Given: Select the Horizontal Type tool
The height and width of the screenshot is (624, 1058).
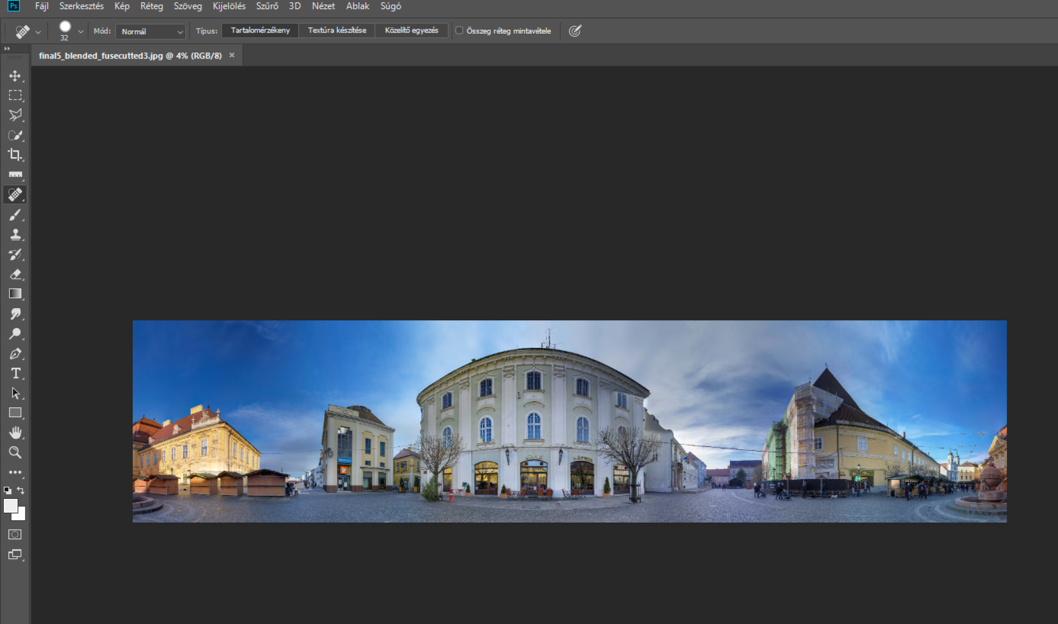Looking at the screenshot, I should point(15,373).
